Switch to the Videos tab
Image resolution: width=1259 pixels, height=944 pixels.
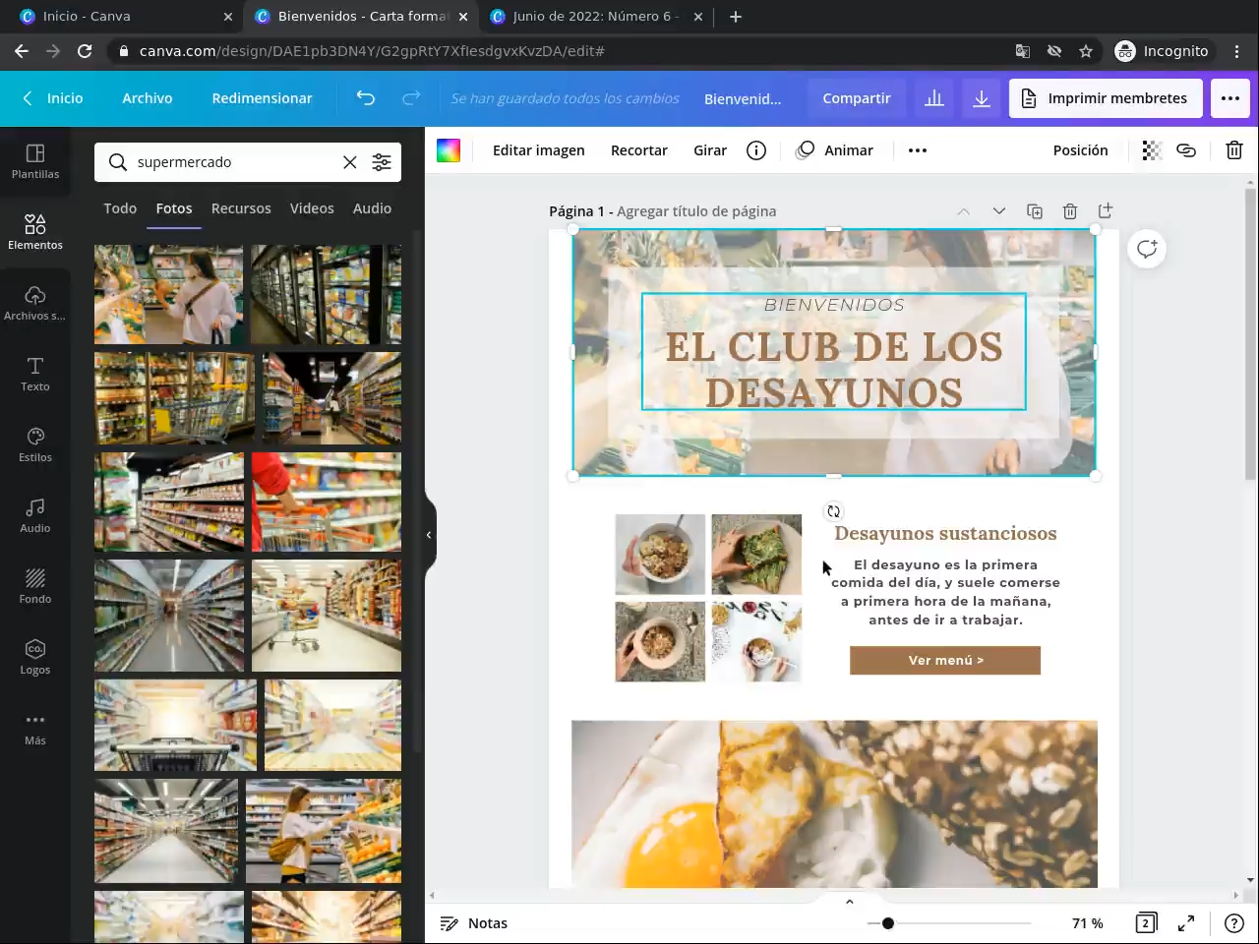point(312,208)
